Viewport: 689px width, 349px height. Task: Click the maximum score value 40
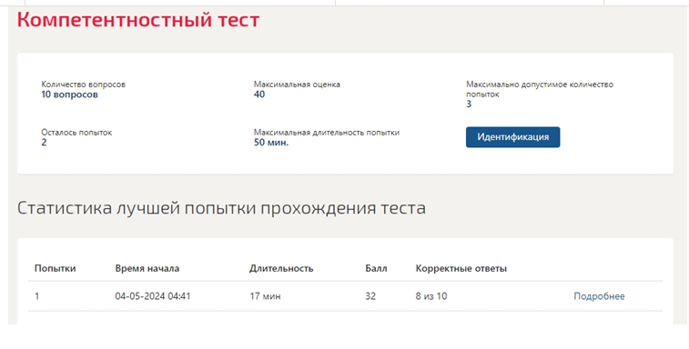pyautogui.click(x=259, y=95)
